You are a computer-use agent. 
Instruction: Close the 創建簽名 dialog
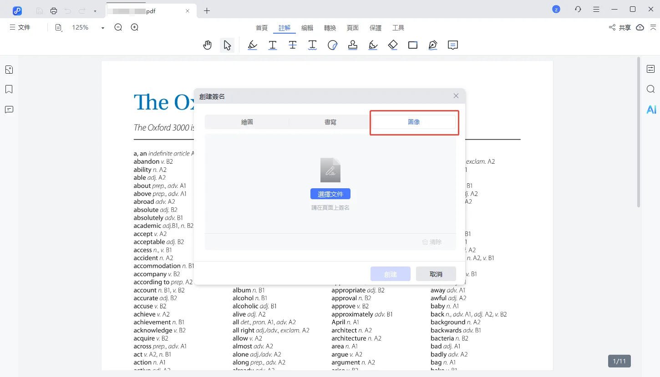click(456, 96)
